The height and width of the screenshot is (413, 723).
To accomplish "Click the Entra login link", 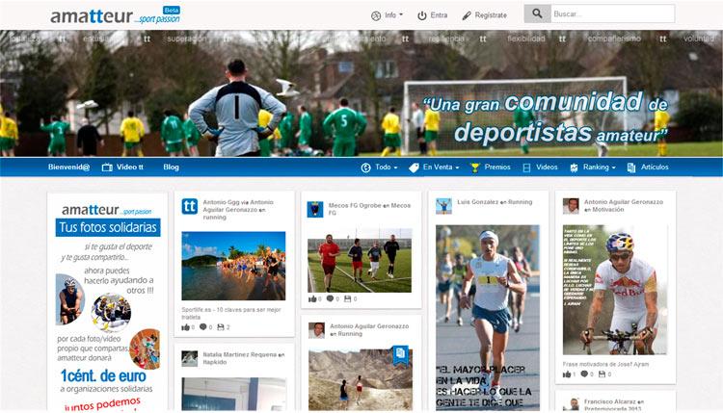I will tap(439, 15).
